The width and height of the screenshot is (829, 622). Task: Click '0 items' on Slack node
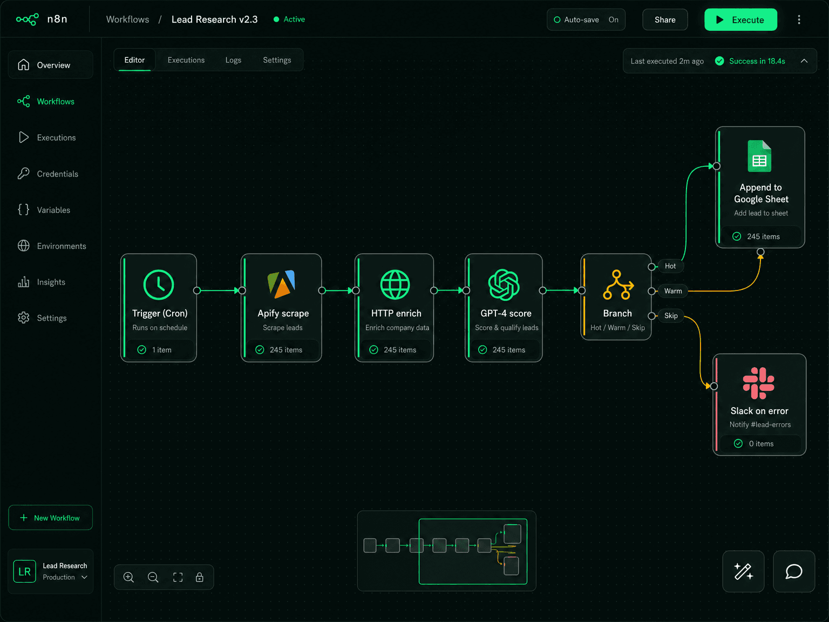click(x=761, y=444)
